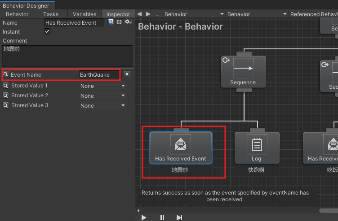Click the Stored Value 1 label
The image size is (338, 221).
click(x=29, y=86)
